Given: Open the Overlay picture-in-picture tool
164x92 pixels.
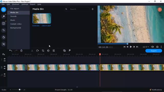Looking at the screenshot, I should (64, 51).
